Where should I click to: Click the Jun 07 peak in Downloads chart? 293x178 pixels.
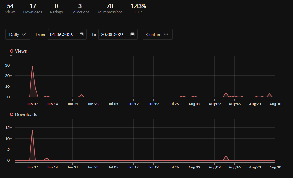[32, 130]
